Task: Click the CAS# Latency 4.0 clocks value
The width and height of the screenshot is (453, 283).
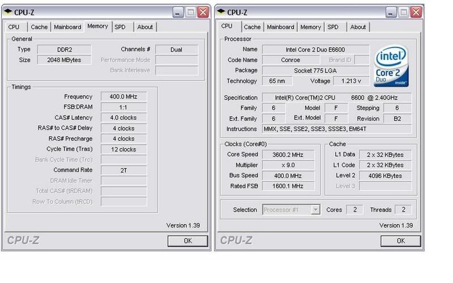Action: click(x=123, y=118)
